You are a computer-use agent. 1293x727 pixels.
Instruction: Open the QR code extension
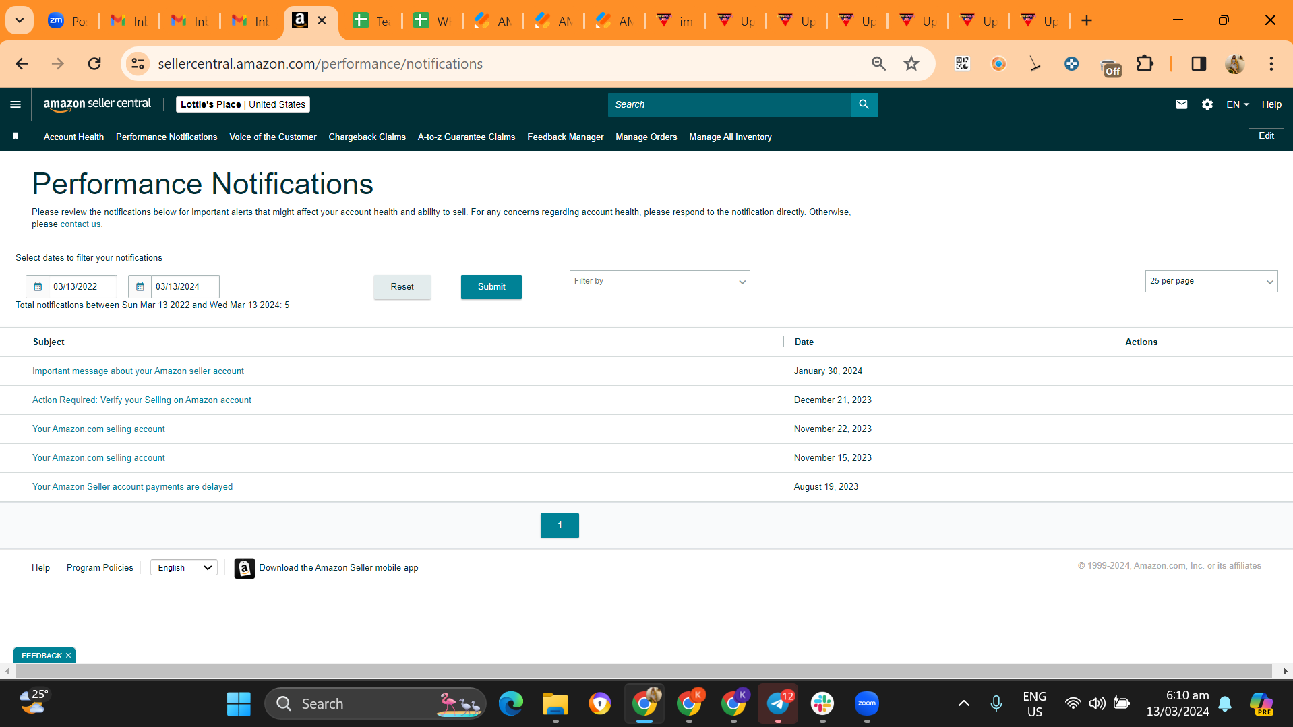pos(962,64)
